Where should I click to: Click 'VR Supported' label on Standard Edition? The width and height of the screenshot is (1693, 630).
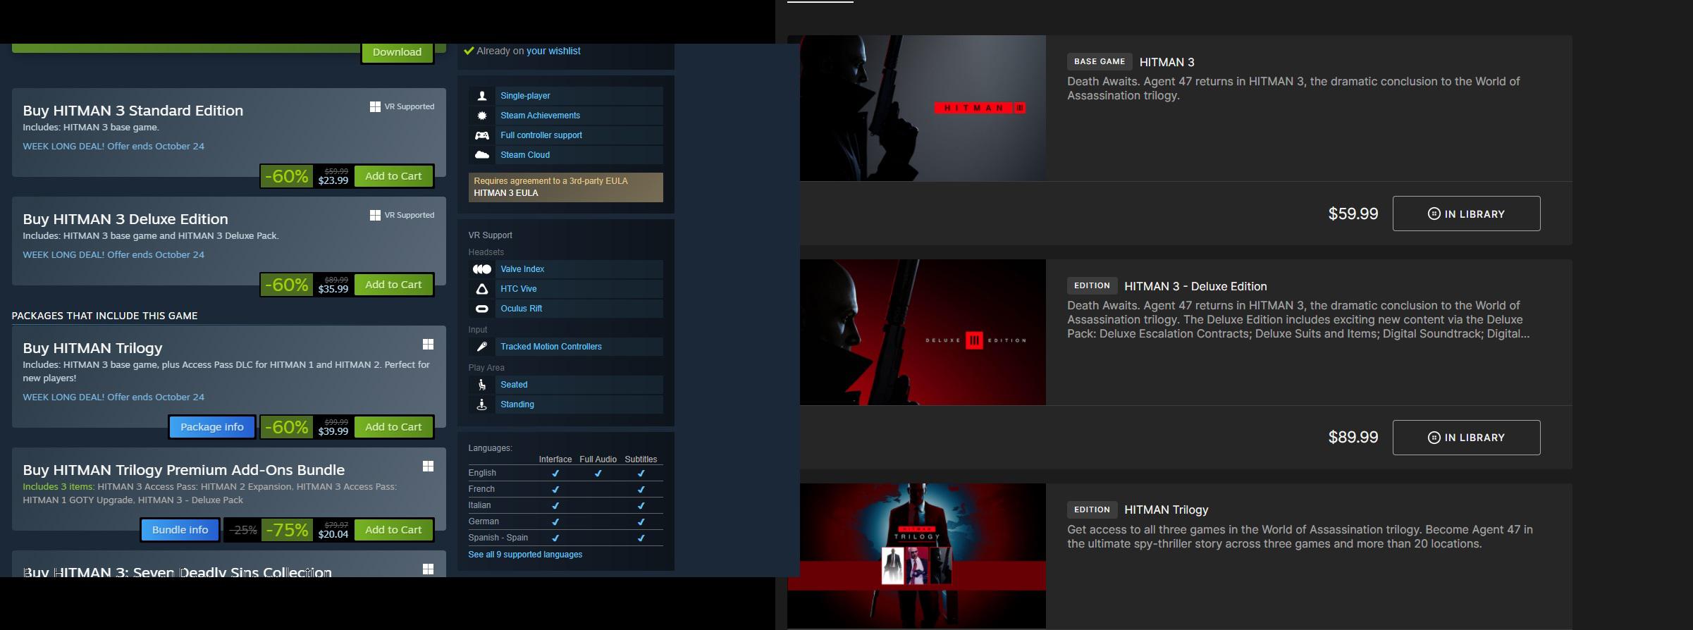[410, 106]
